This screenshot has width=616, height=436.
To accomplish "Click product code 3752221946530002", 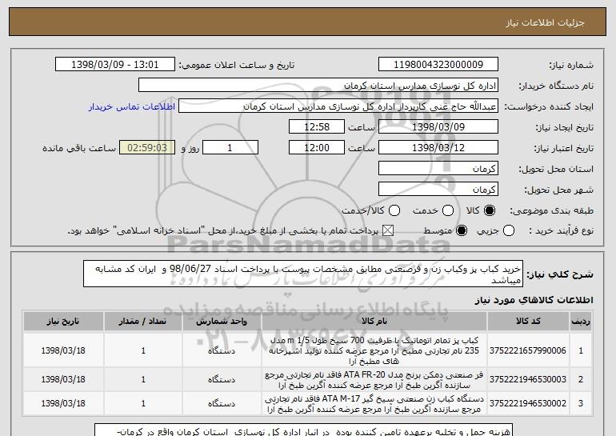I will (x=528, y=403).
